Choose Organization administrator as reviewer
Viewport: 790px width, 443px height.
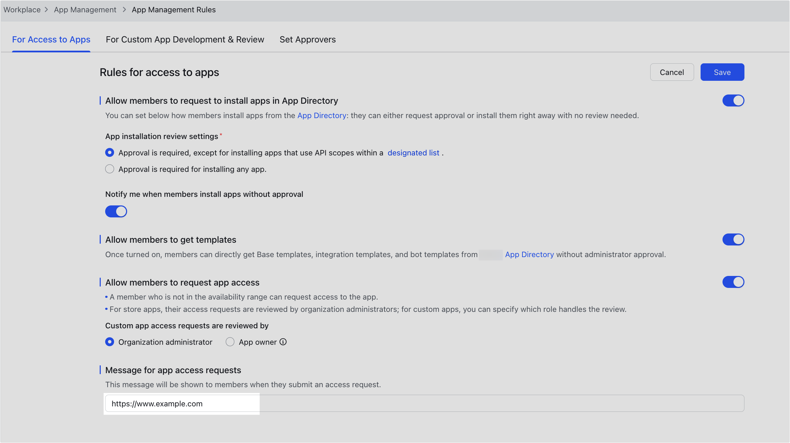point(110,342)
